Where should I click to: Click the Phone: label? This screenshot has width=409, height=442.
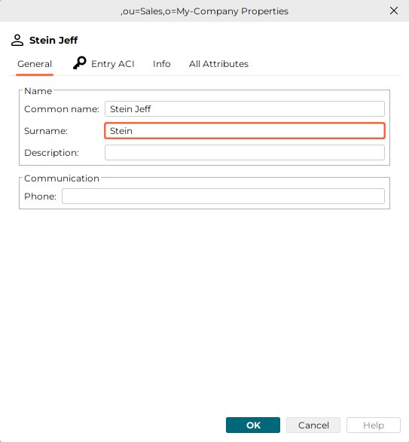[x=41, y=197]
